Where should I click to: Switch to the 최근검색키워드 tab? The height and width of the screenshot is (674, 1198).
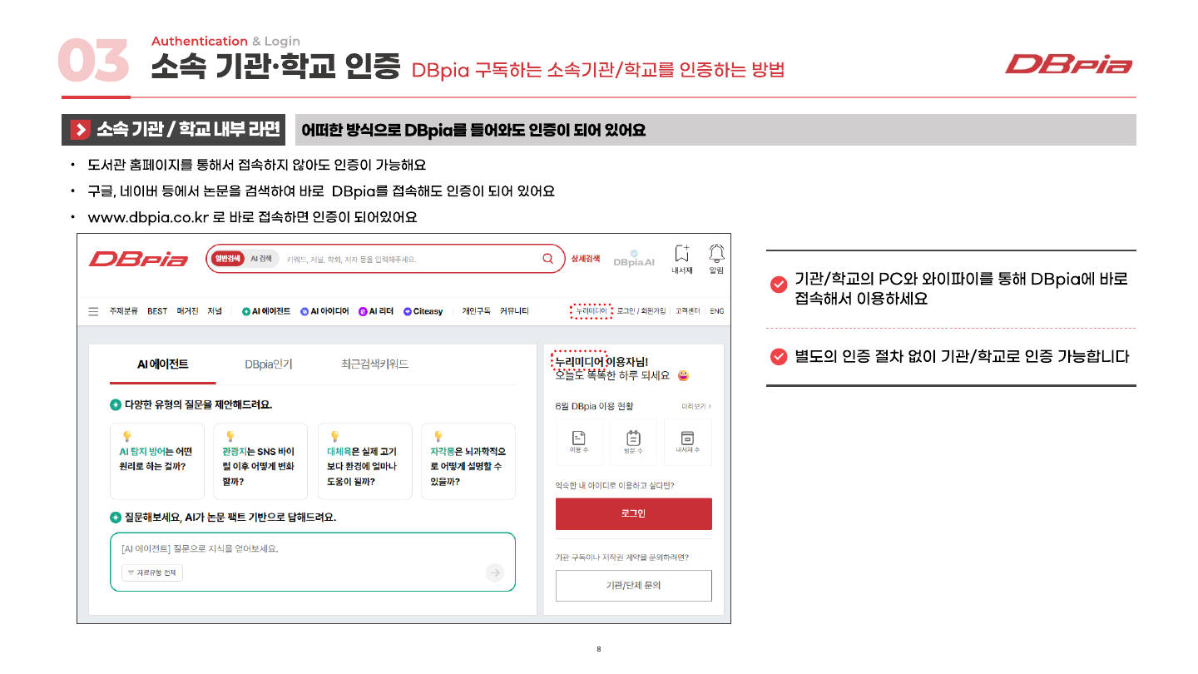pos(374,364)
